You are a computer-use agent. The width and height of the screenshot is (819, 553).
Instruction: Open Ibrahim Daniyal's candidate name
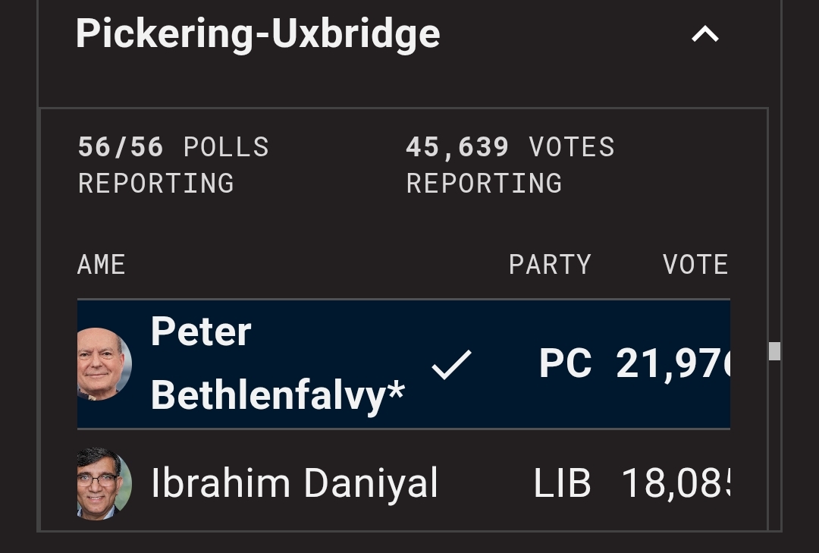(294, 483)
